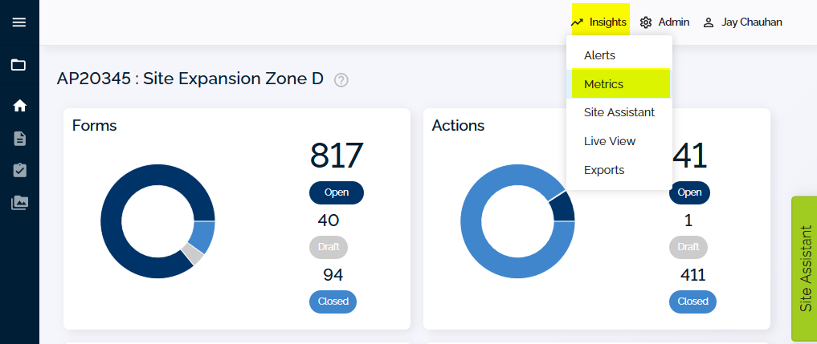The height and width of the screenshot is (344, 817).
Task: Open the Jay Chauhan user menu
Action: tap(742, 22)
